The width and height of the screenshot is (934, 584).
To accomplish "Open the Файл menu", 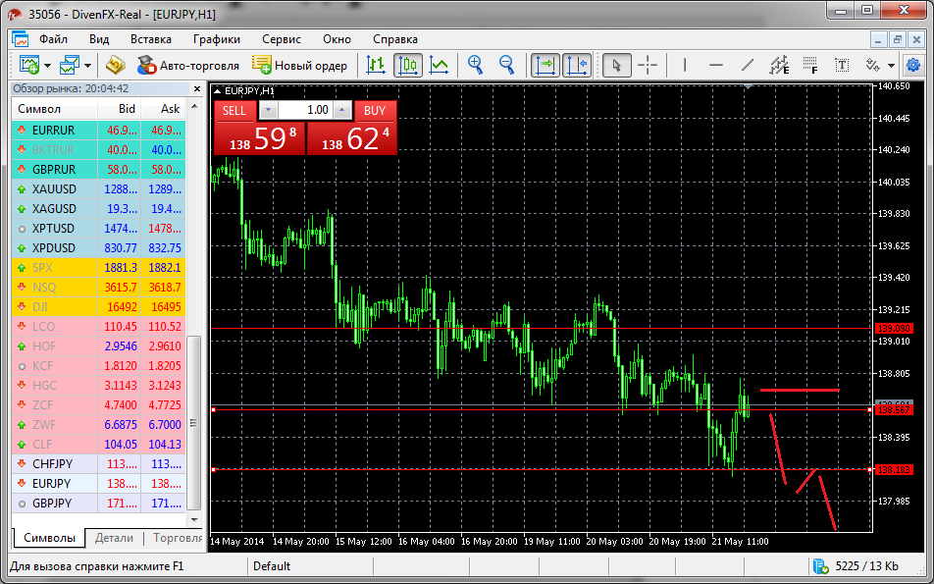I will (54, 39).
